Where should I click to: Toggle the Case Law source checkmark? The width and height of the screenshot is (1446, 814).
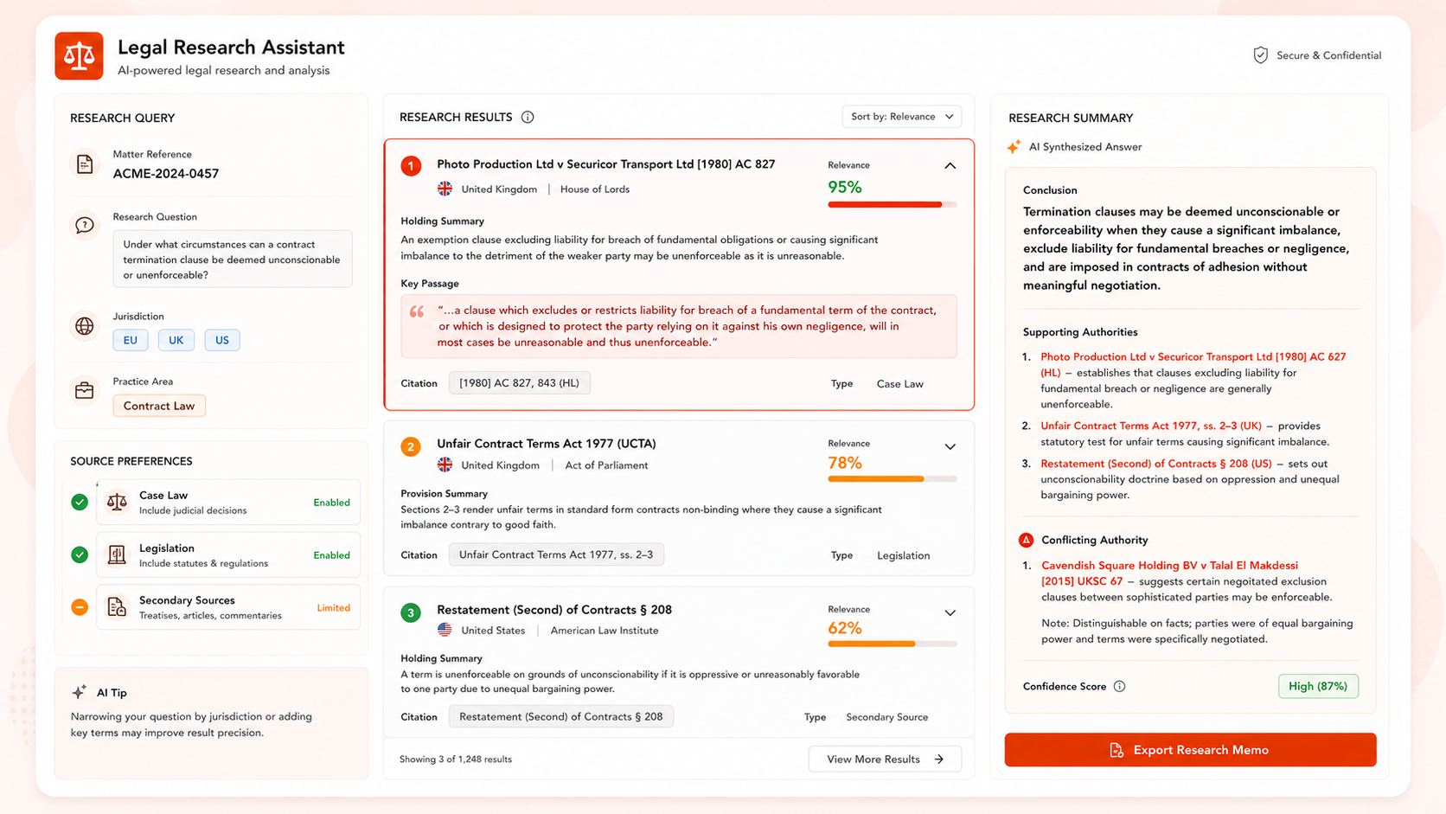[x=80, y=502]
